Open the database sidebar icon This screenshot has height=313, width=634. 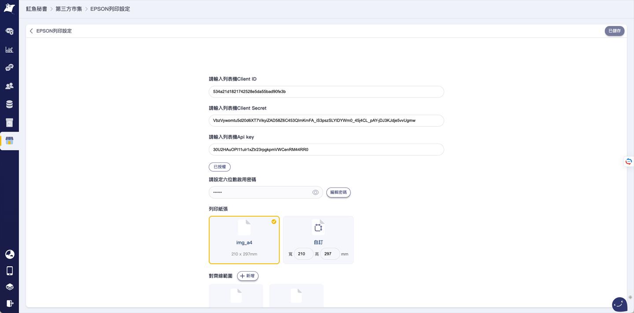point(9,104)
